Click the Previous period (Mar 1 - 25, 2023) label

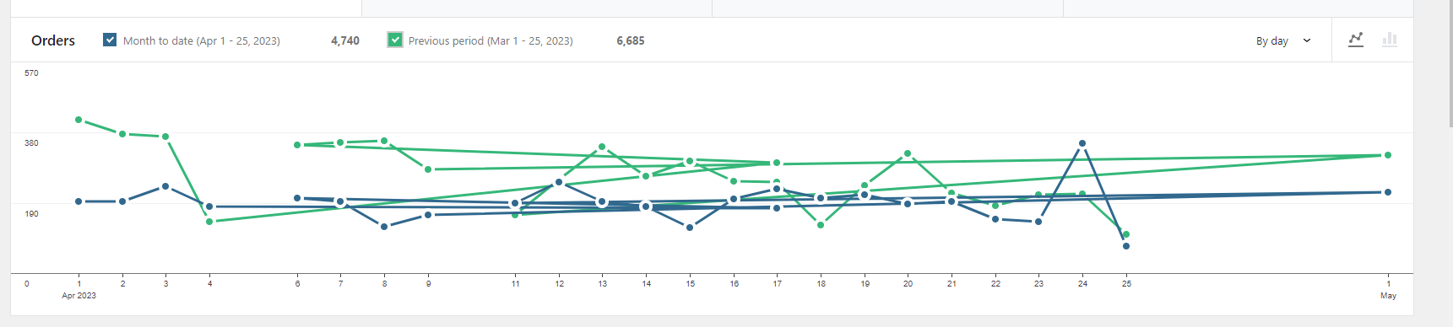coord(491,40)
